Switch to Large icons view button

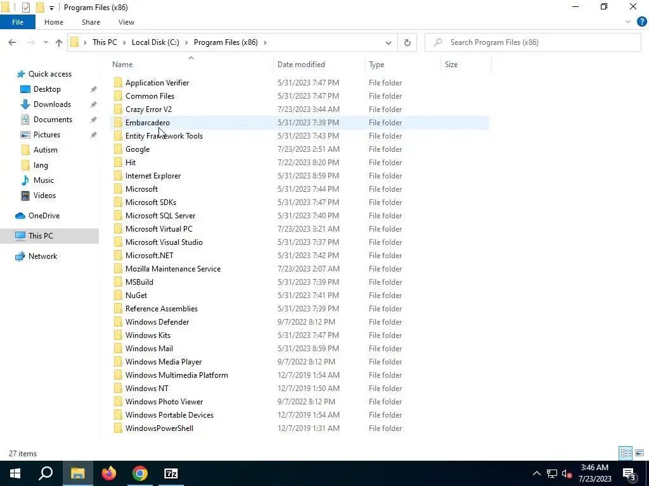pyautogui.click(x=639, y=453)
